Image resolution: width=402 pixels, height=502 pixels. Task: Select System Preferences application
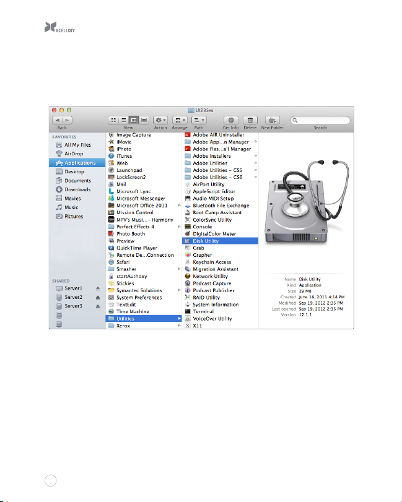pyautogui.click(x=144, y=297)
